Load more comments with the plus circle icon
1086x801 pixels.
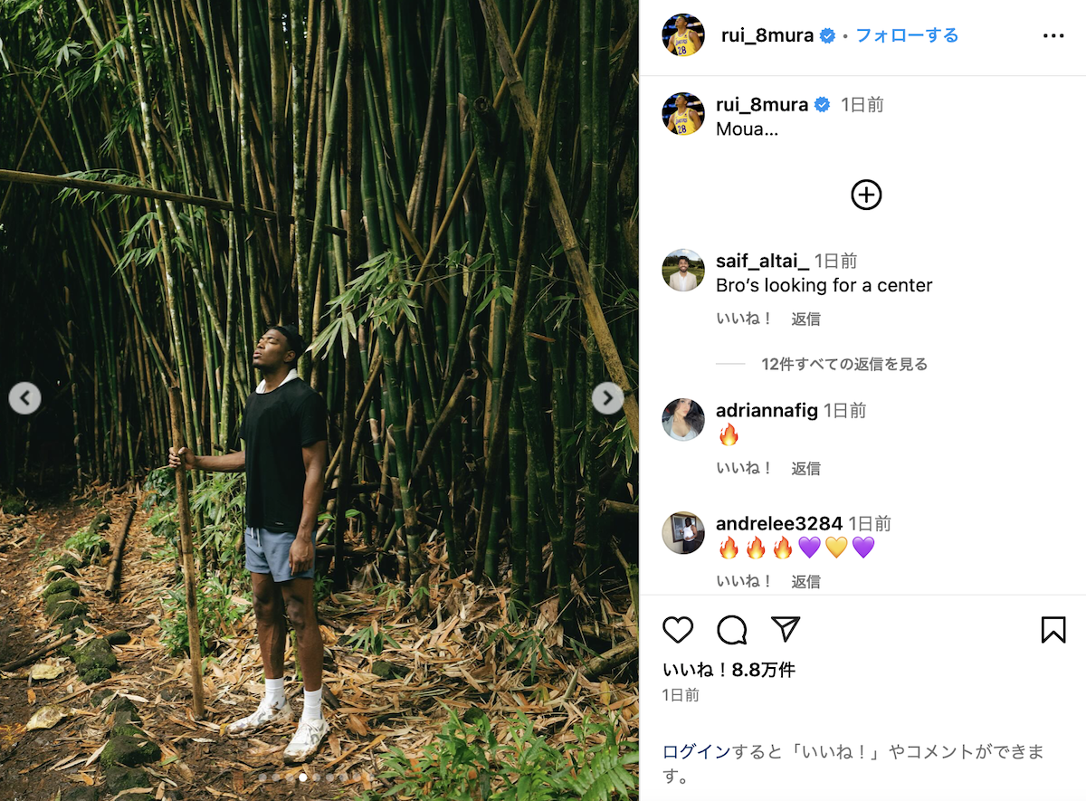pos(866,195)
